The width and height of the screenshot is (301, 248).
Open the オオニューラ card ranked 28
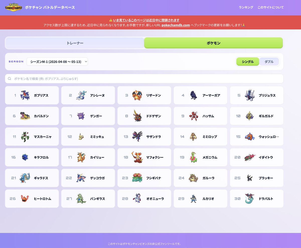(x=144, y=199)
